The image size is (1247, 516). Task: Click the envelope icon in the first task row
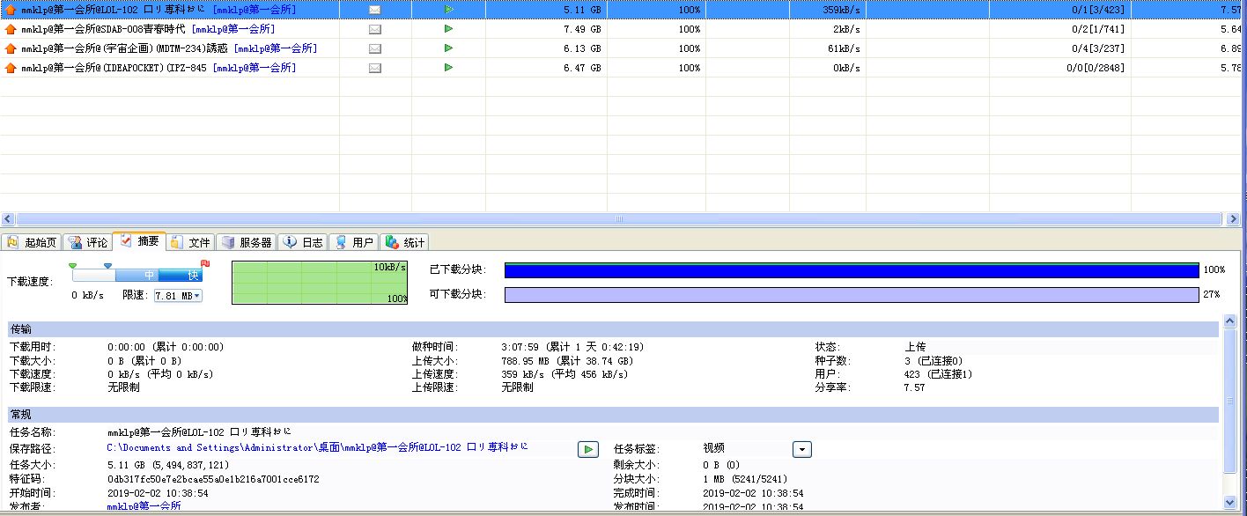374,10
